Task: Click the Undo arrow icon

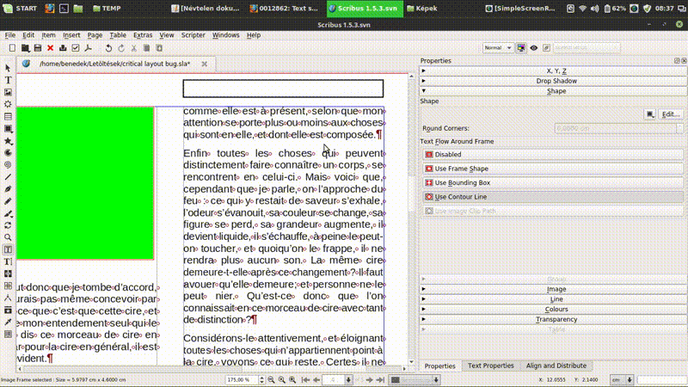Action: pos(108,48)
